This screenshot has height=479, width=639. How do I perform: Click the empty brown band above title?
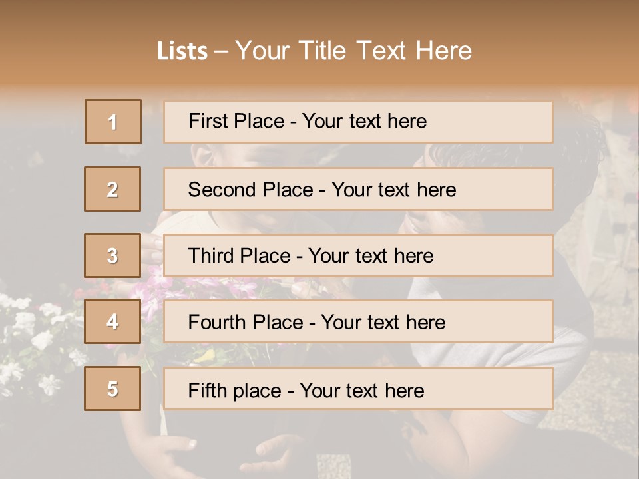[x=319, y=15]
